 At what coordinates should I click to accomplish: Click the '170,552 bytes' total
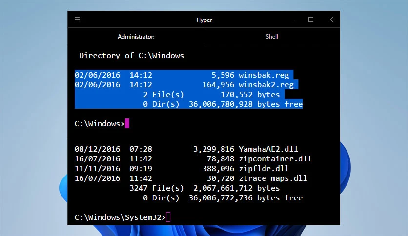point(250,94)
